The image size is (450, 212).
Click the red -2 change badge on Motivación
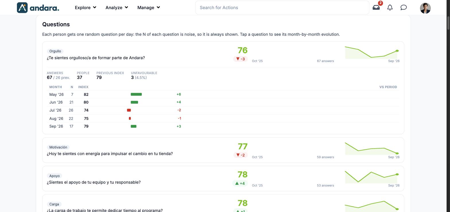tap(240, 155)
